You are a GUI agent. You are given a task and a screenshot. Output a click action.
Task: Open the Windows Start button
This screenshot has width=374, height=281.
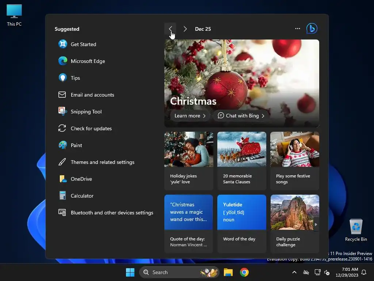[130, 272]
